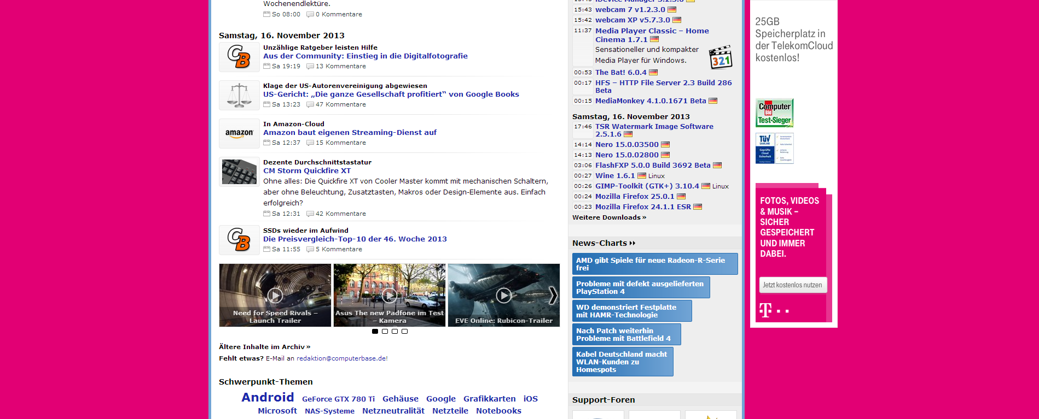Open 'Die Preisvergleich-Top-10 der 46. Woche 2013'

click(x=355, y=239)
